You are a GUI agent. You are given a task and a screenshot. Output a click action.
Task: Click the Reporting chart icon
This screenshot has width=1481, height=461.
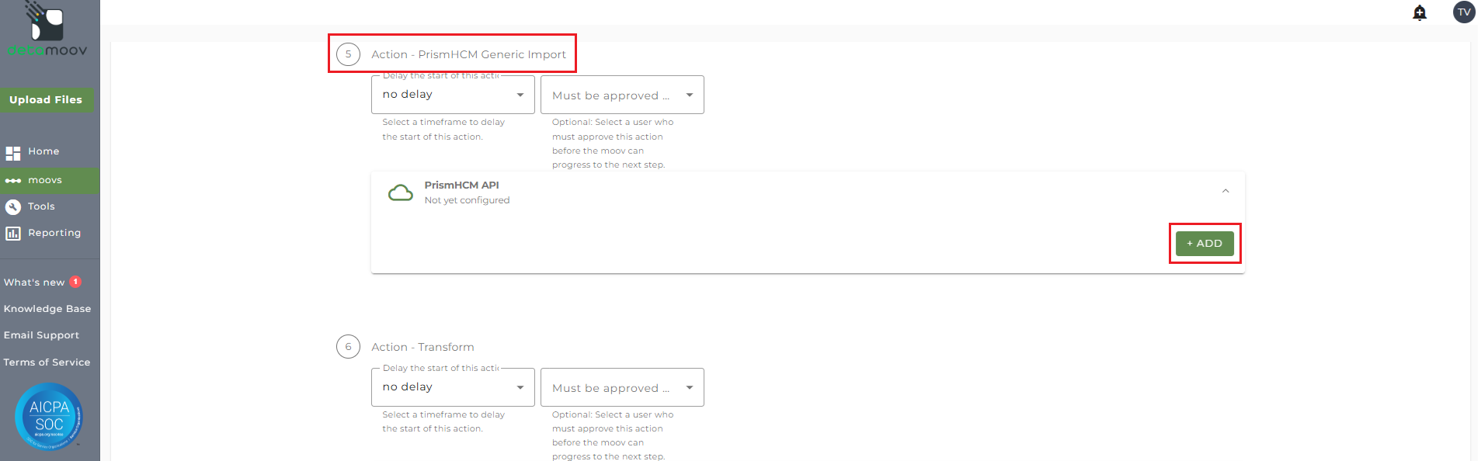point(13,233)
